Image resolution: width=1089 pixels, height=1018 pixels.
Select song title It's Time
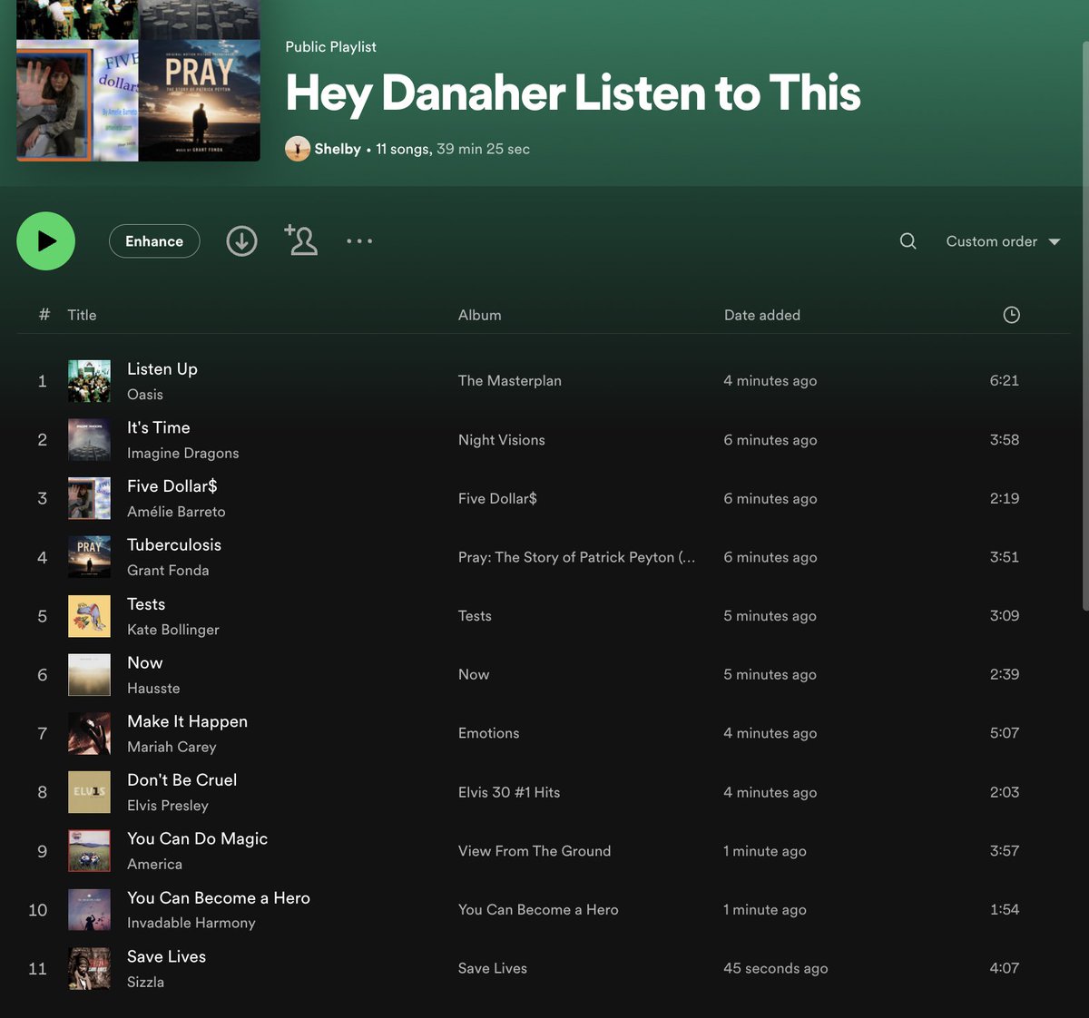tap(159, 427)
